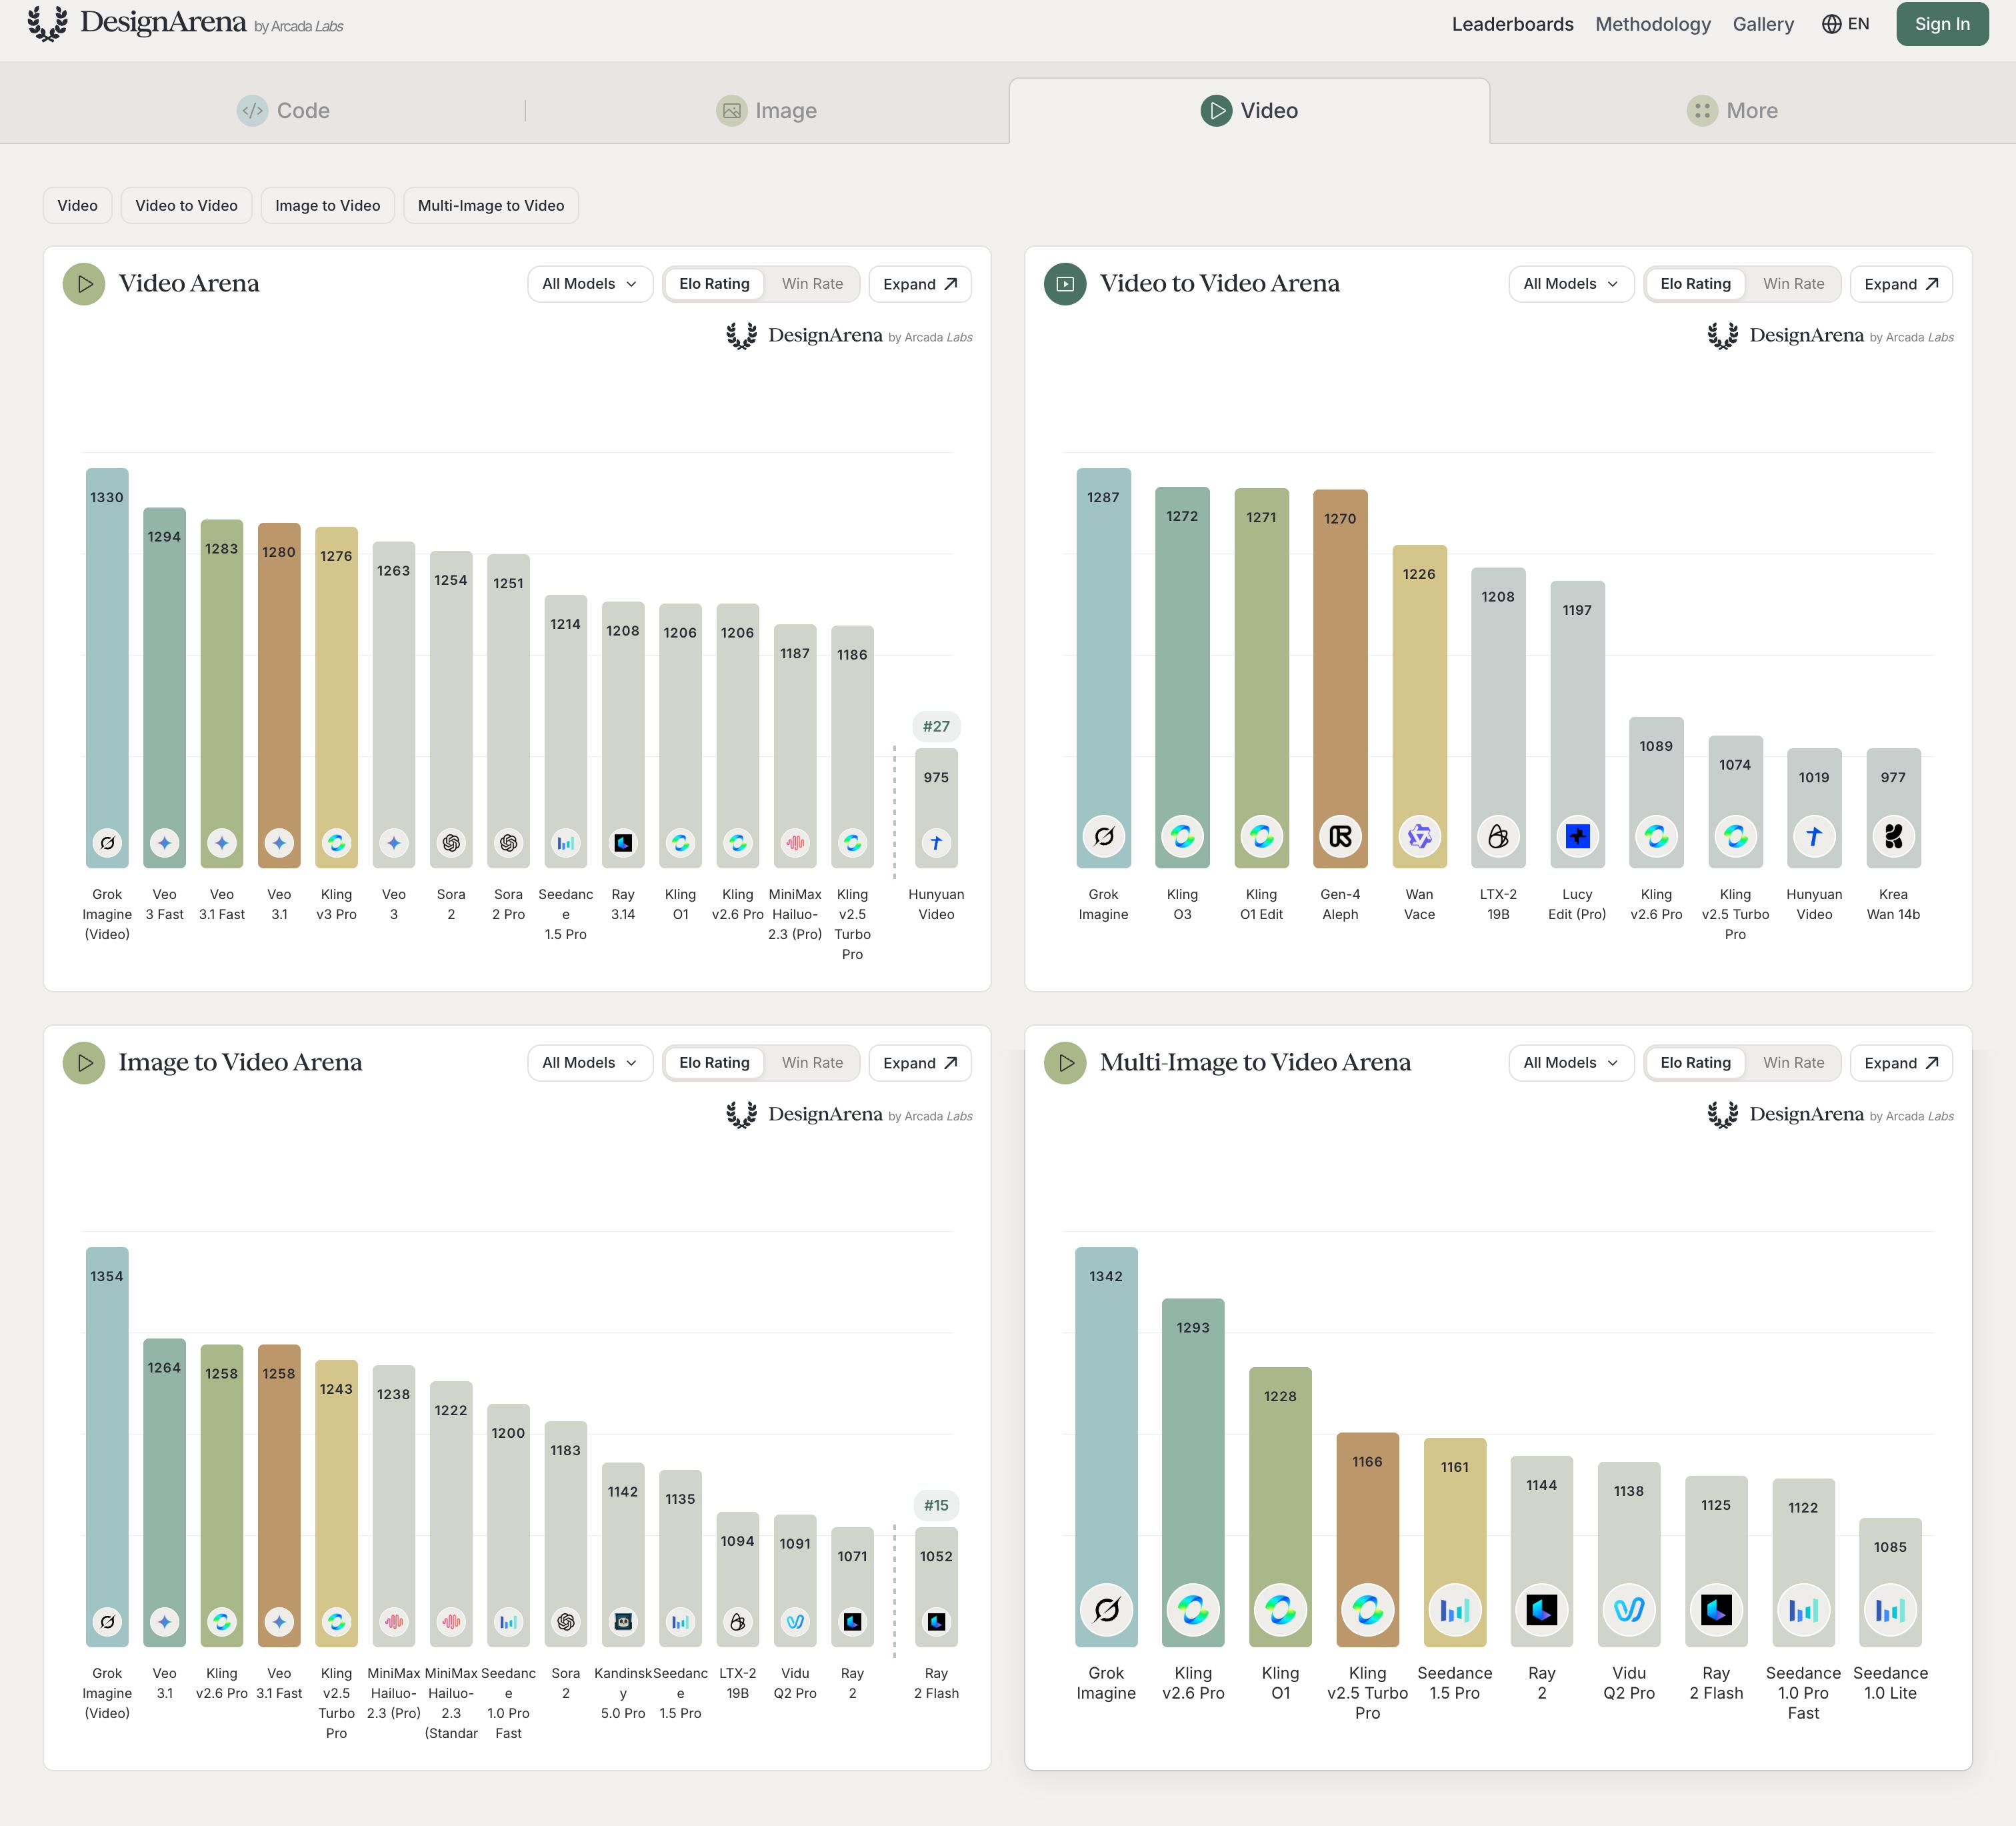The image size is (2016, 1826).
Task: Click the globe language icon
Action: (1831, 24)
